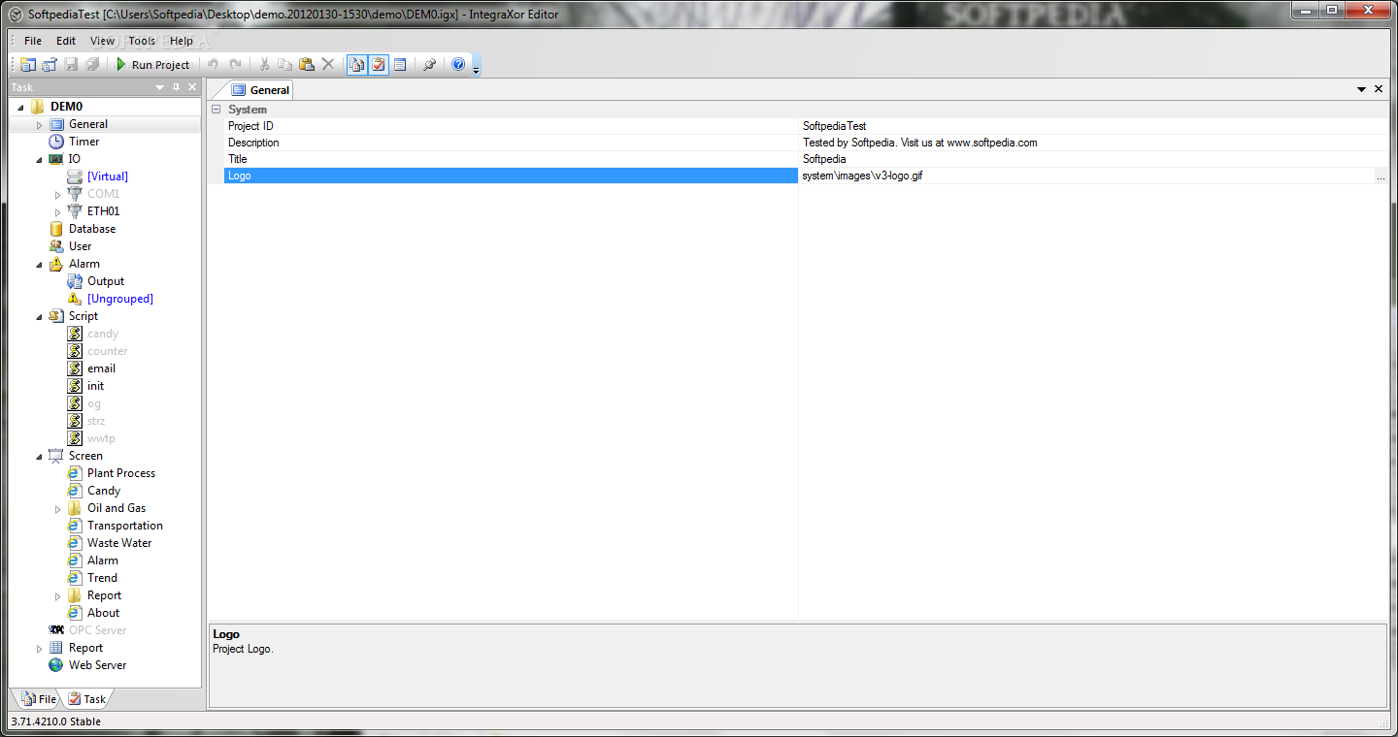
Task: Open the Waste Water screen
Action: 119,543
